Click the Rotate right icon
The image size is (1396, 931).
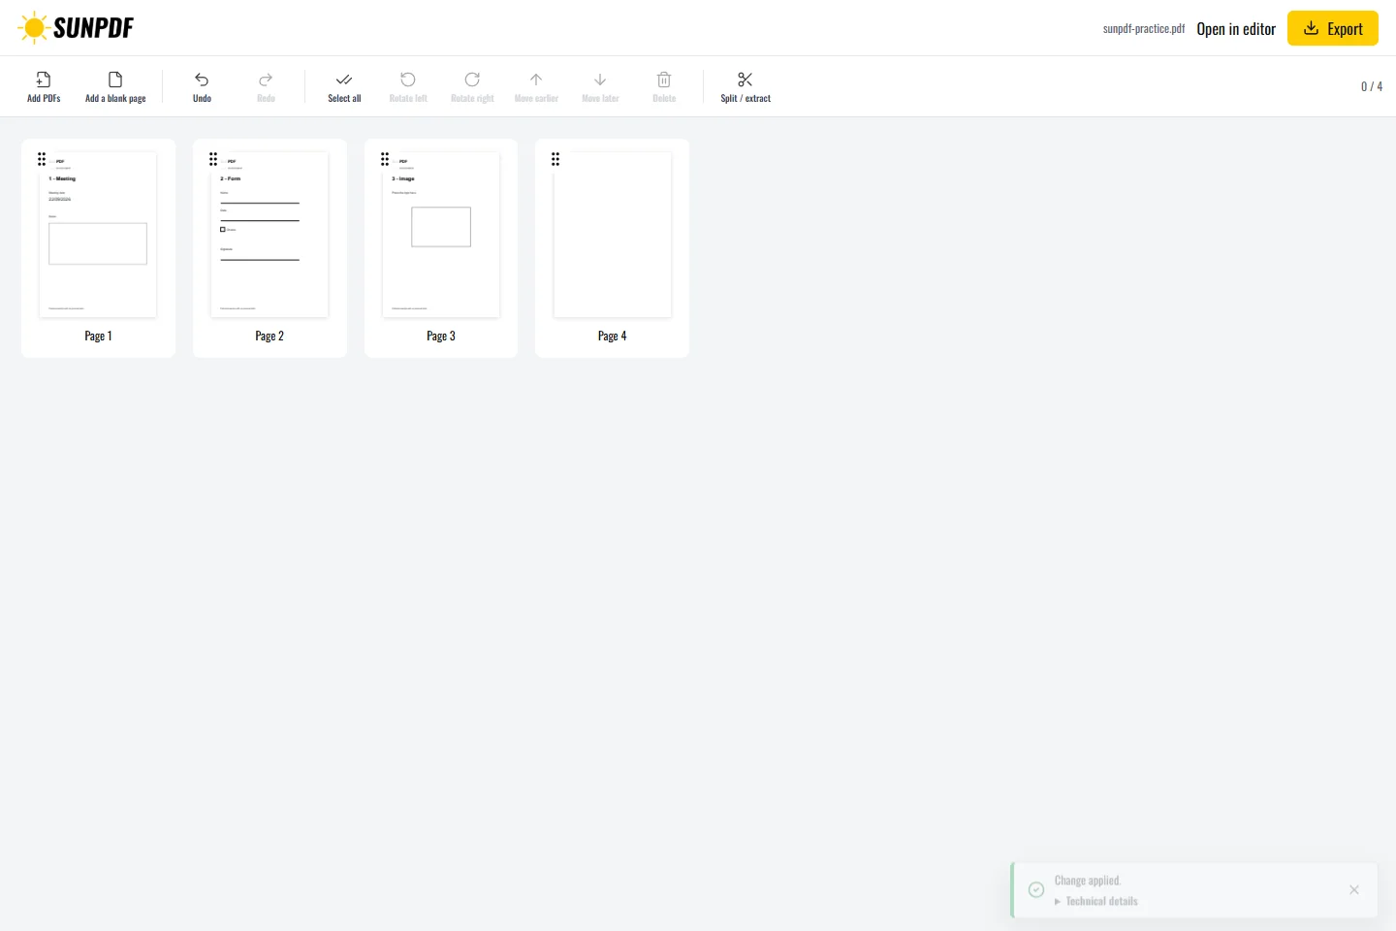click(x=472, y=80)
